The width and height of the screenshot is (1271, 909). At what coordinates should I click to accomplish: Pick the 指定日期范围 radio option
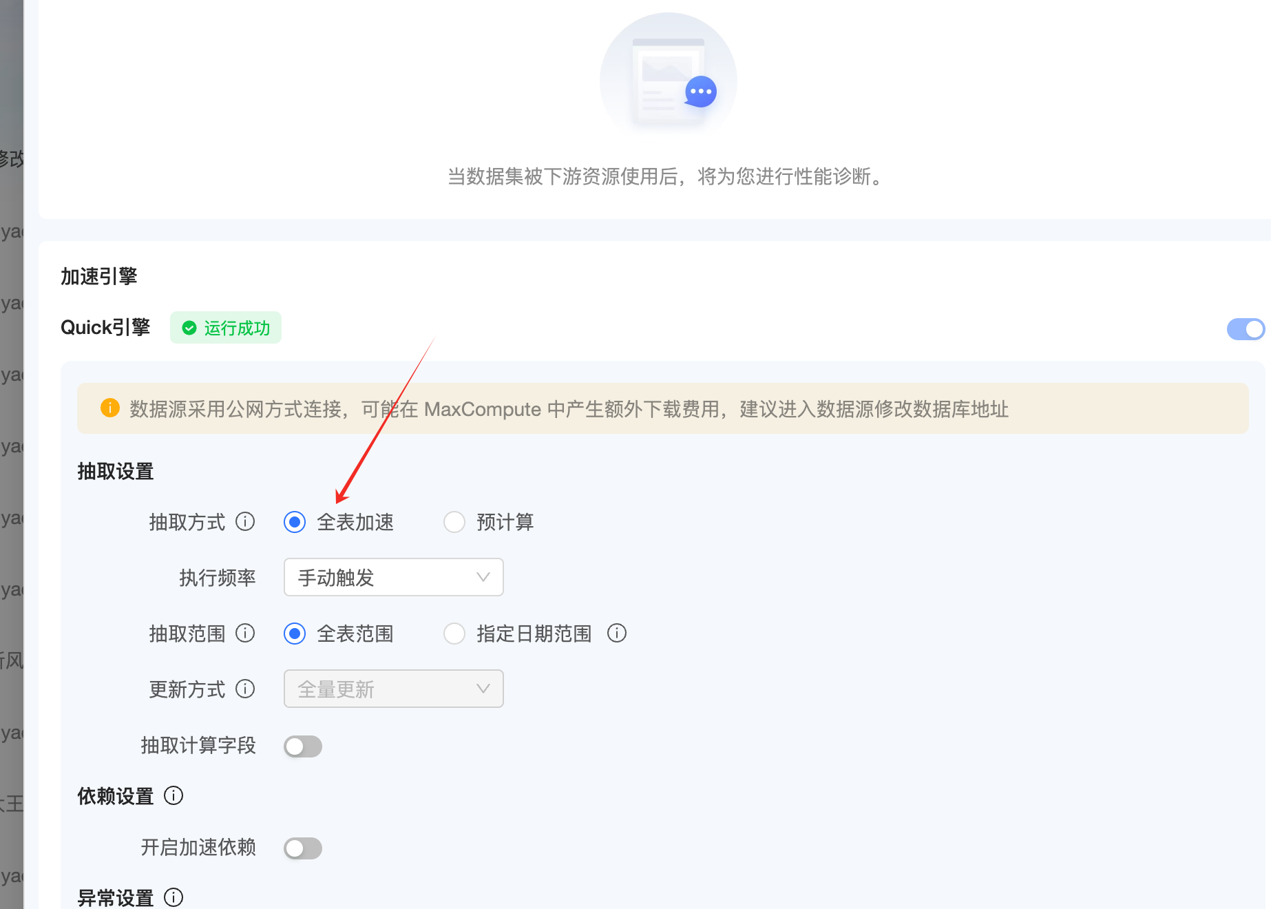pyautogui.click(x=454, y=634)
